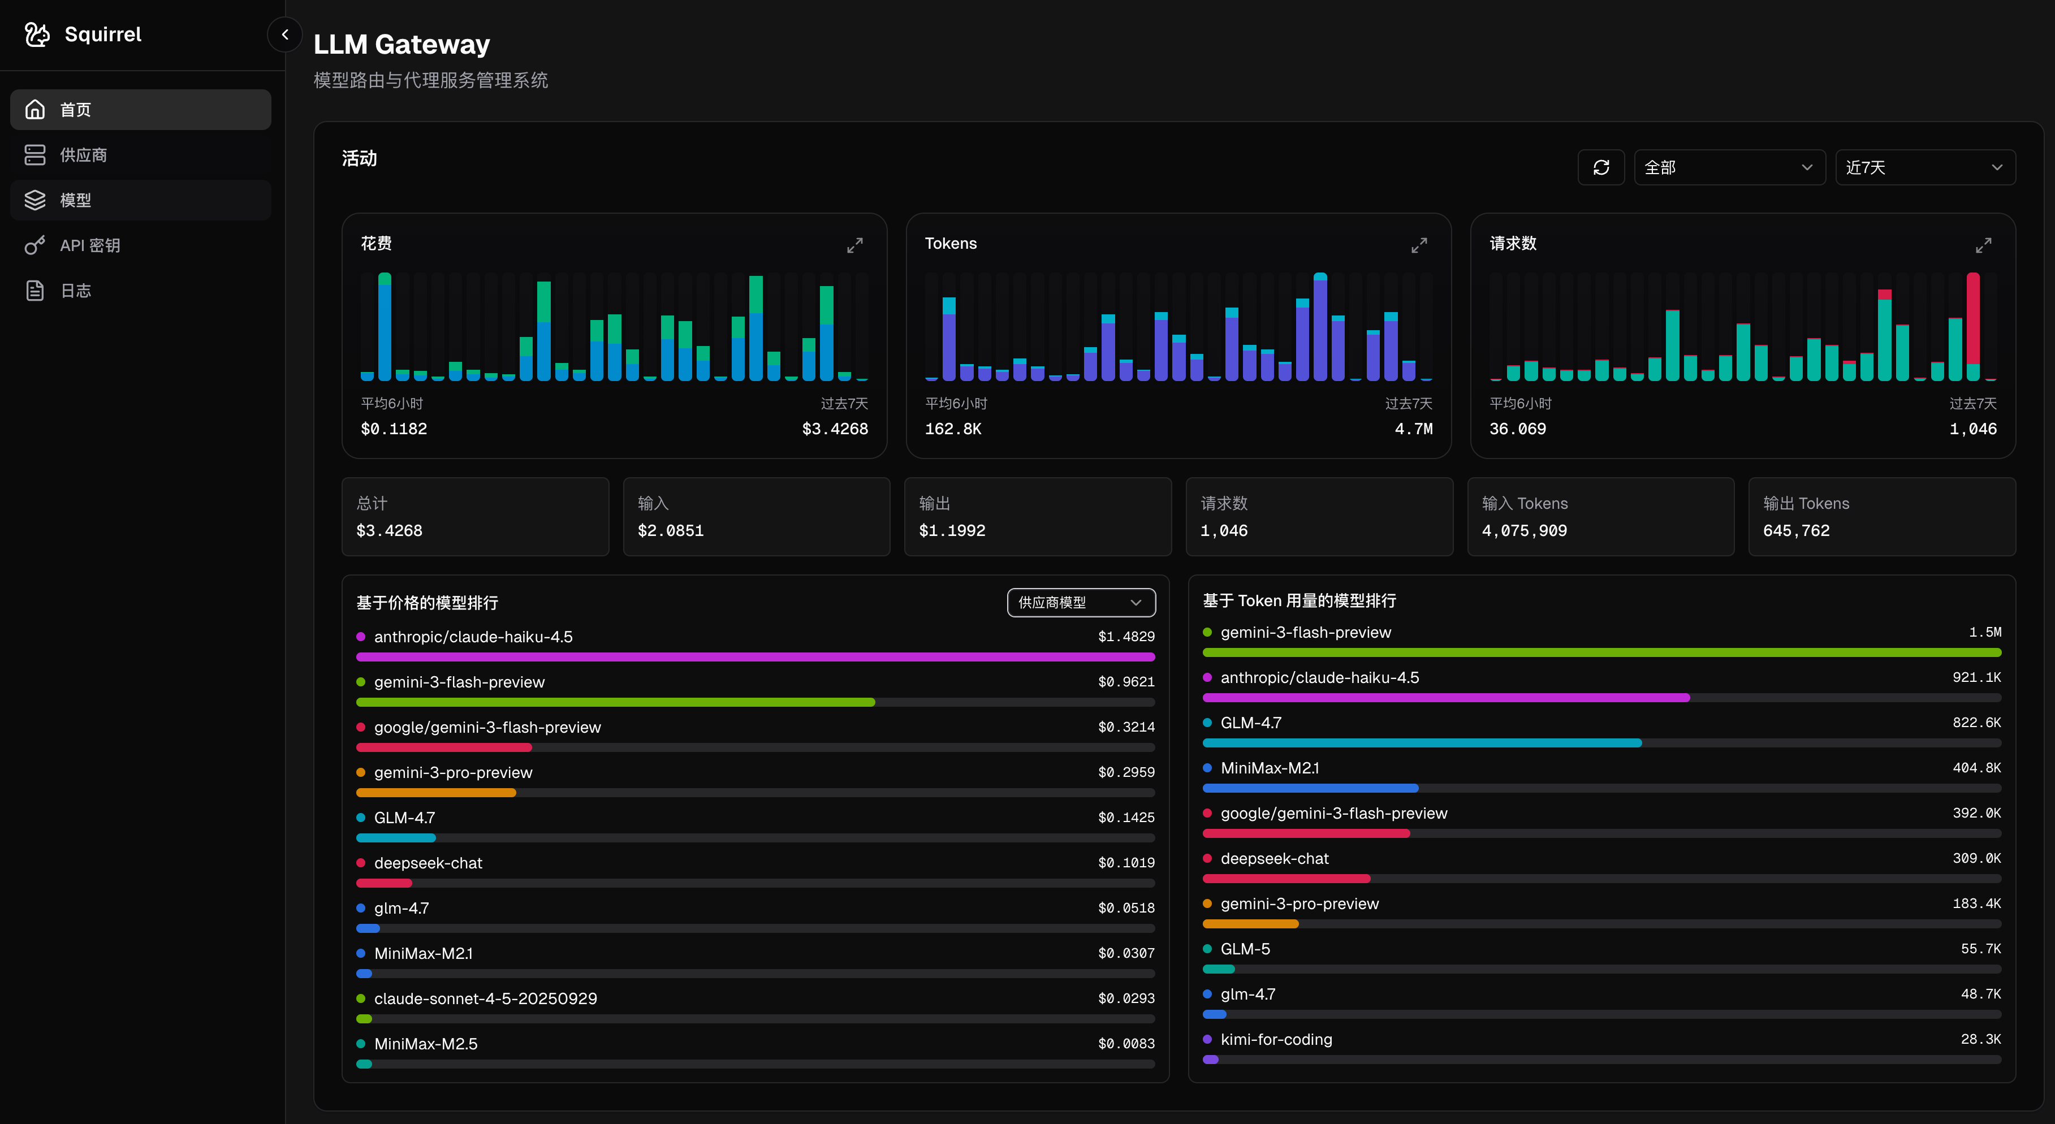View the 日志 page from sidebar

[x=140, y=291]
